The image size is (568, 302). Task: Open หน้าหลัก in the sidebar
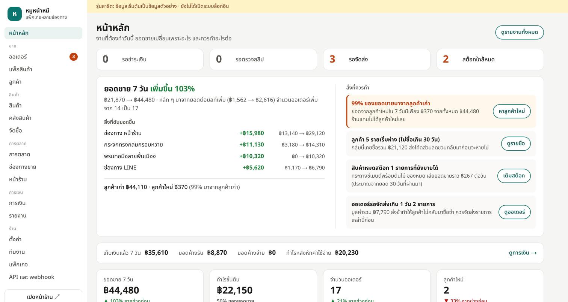tap(43, 33)
